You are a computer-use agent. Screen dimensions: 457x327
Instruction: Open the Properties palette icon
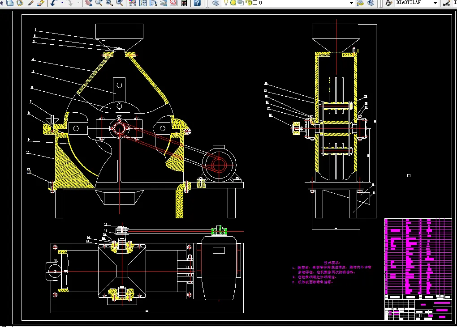click(x=133, y=3)
